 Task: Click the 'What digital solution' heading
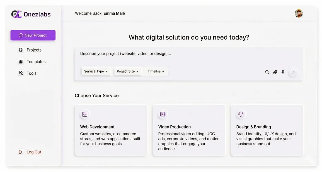point(189,37)
